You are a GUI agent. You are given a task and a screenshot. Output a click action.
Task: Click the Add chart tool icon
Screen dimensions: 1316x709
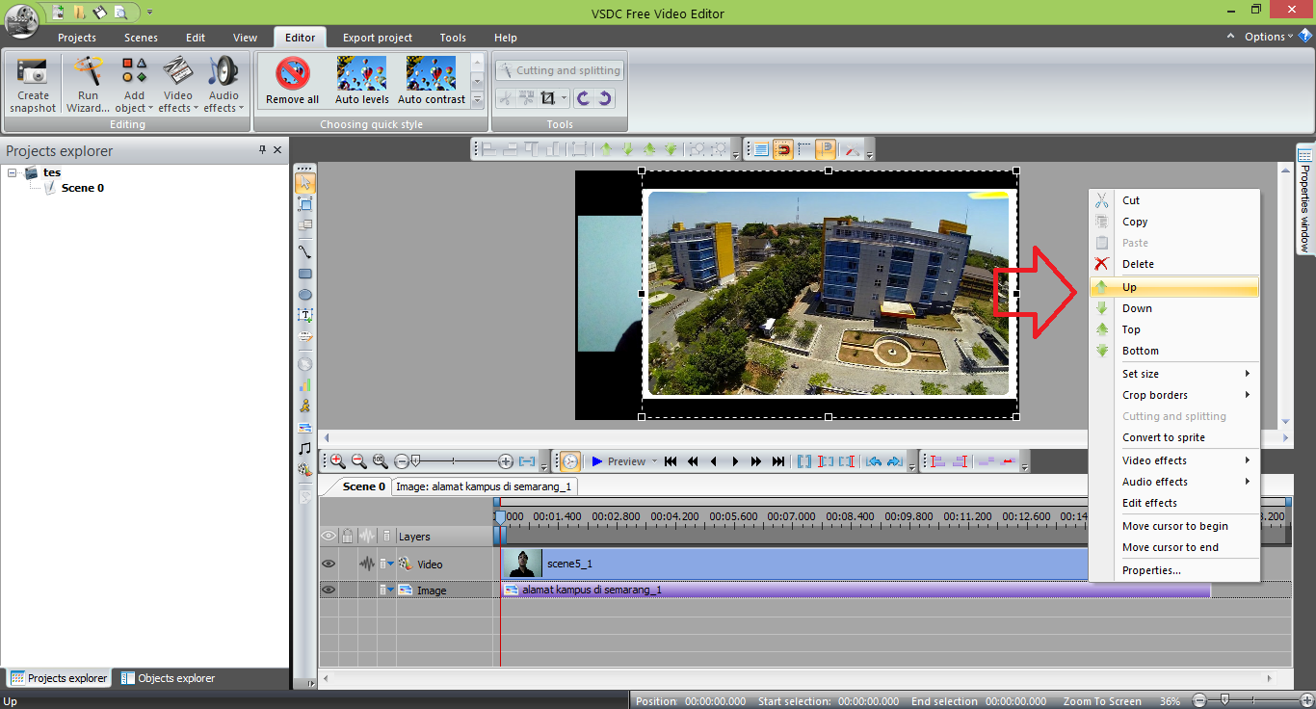pos(305,385)
